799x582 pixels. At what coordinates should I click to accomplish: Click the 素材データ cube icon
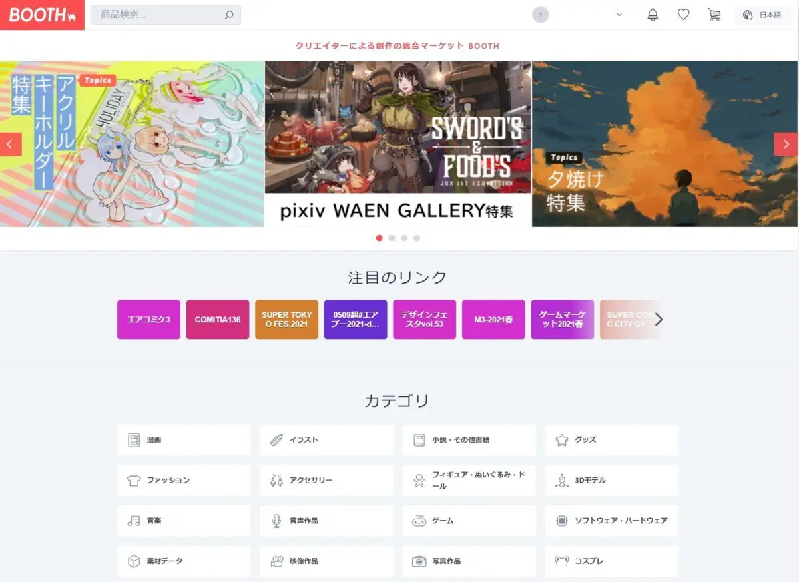coord(134,561)
